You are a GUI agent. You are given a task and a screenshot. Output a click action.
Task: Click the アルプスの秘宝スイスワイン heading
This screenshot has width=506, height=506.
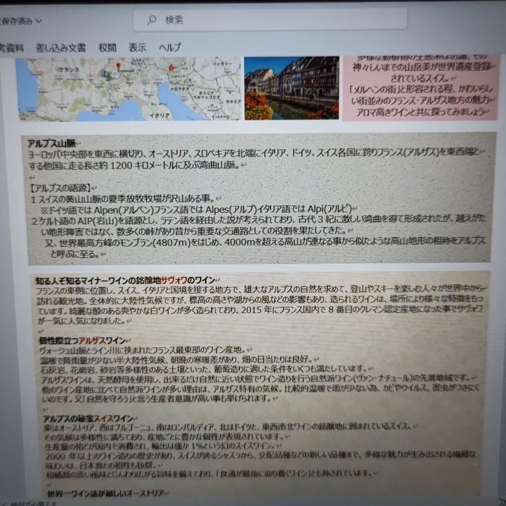[x=88, y=419]
